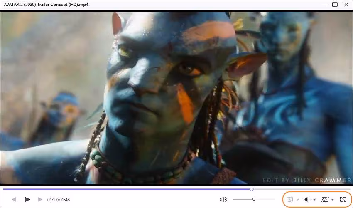The image size is (353, 208).
Task: Click the 01:17/01:48 time display
Action: point(58,200)
